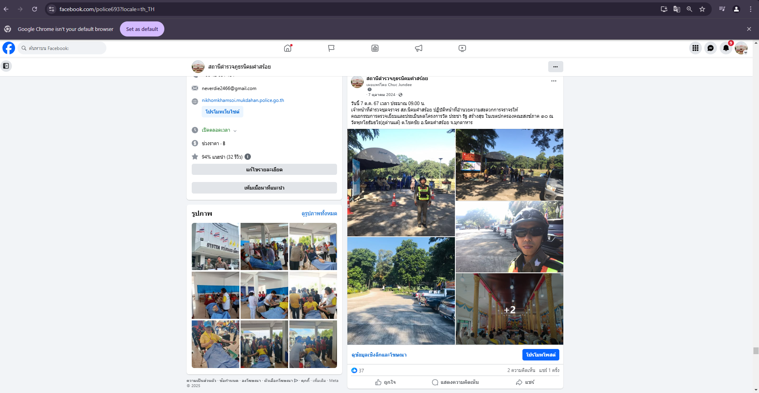Click the Facebook search input field
The height and width of the screenshot is (393, 759).
64,48
